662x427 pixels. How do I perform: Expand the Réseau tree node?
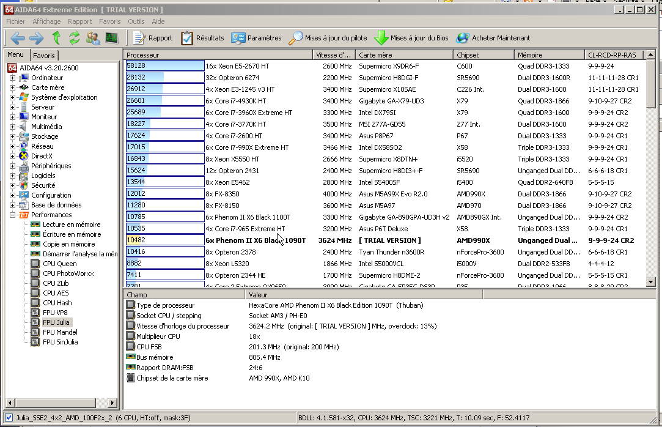(13, 146)
